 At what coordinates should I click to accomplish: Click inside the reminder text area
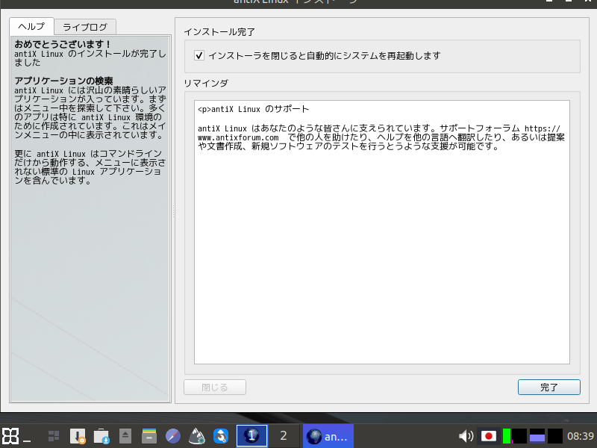(x=382, y=232)
